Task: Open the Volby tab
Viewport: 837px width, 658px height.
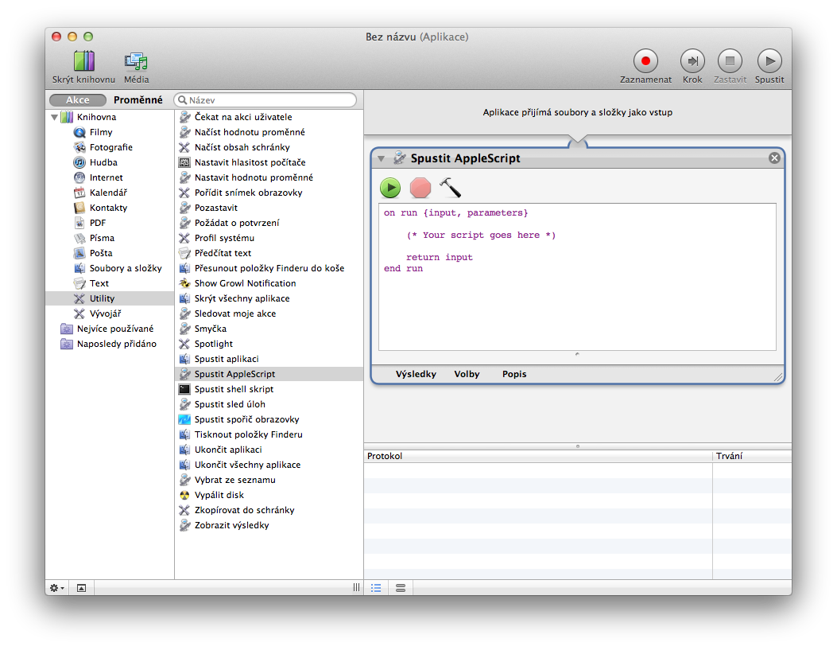Action: coord(467,374)
